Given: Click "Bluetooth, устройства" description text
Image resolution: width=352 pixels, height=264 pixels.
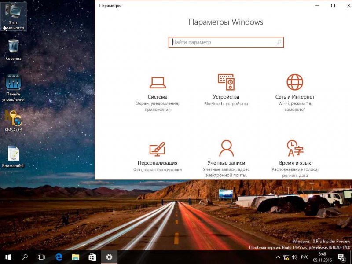Looking at the screenshot, I should [226, 104].
